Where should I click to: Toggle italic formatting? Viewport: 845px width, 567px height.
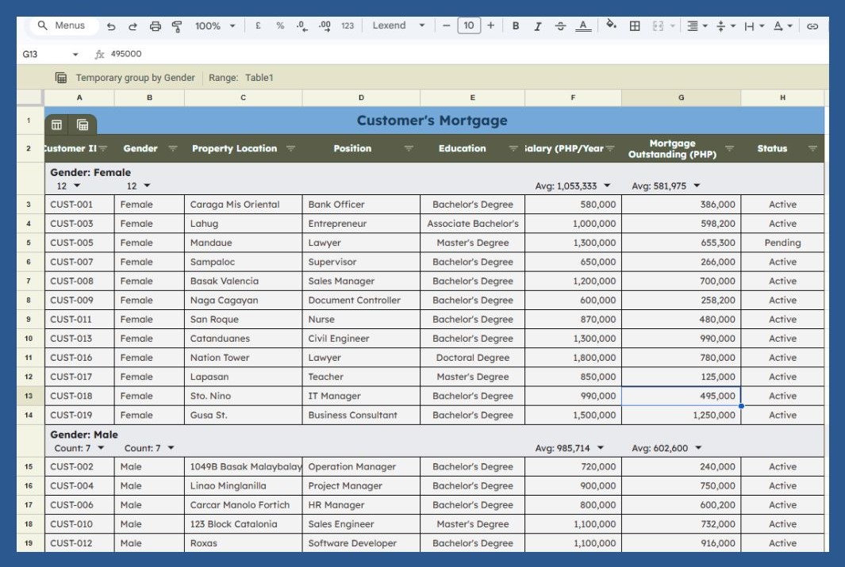point(538,26)
